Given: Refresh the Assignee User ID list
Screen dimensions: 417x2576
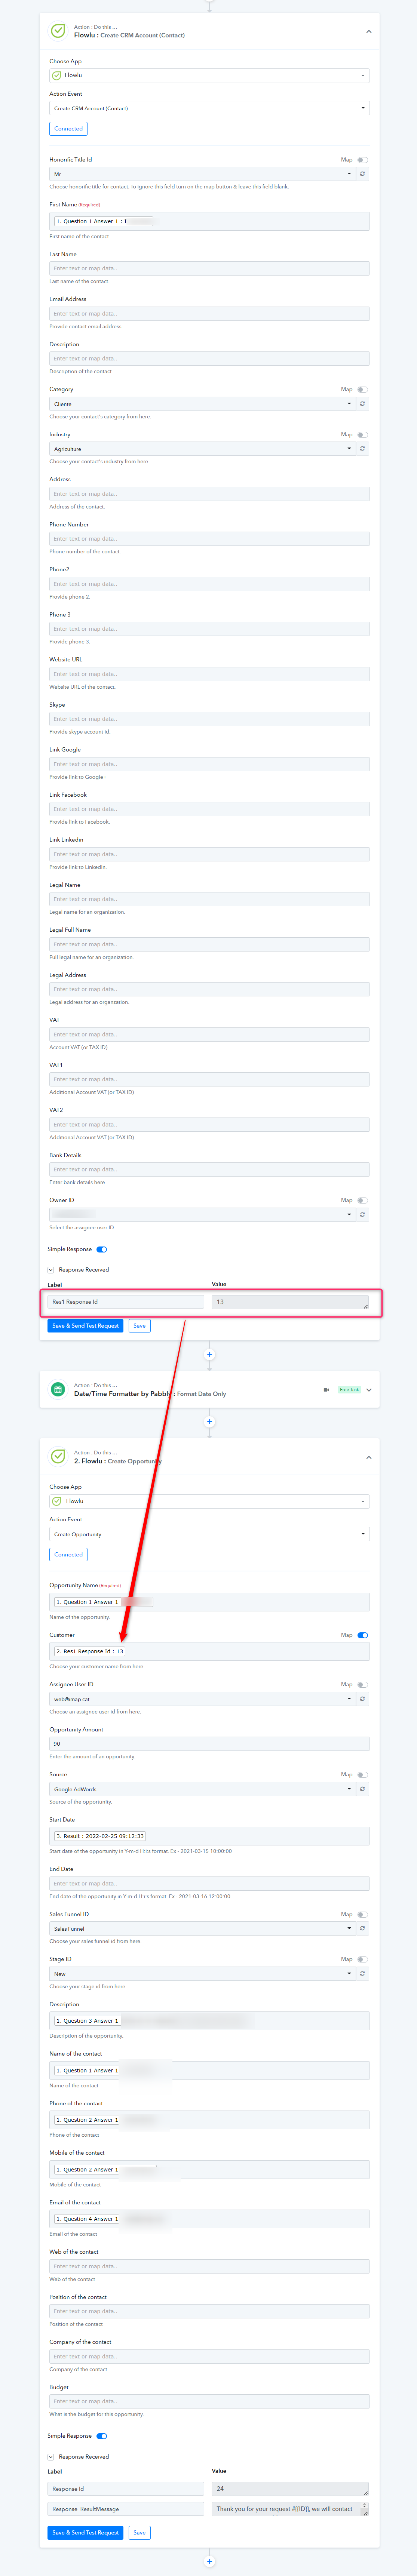Looking at the screenshot, I should [362, 1699].
